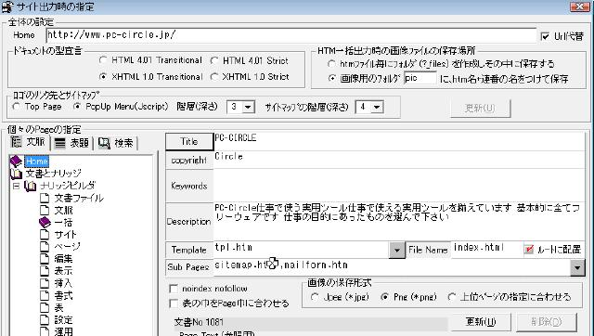Toggle 表の巾をPage巾に合わせる checkbox

point(174,304)
